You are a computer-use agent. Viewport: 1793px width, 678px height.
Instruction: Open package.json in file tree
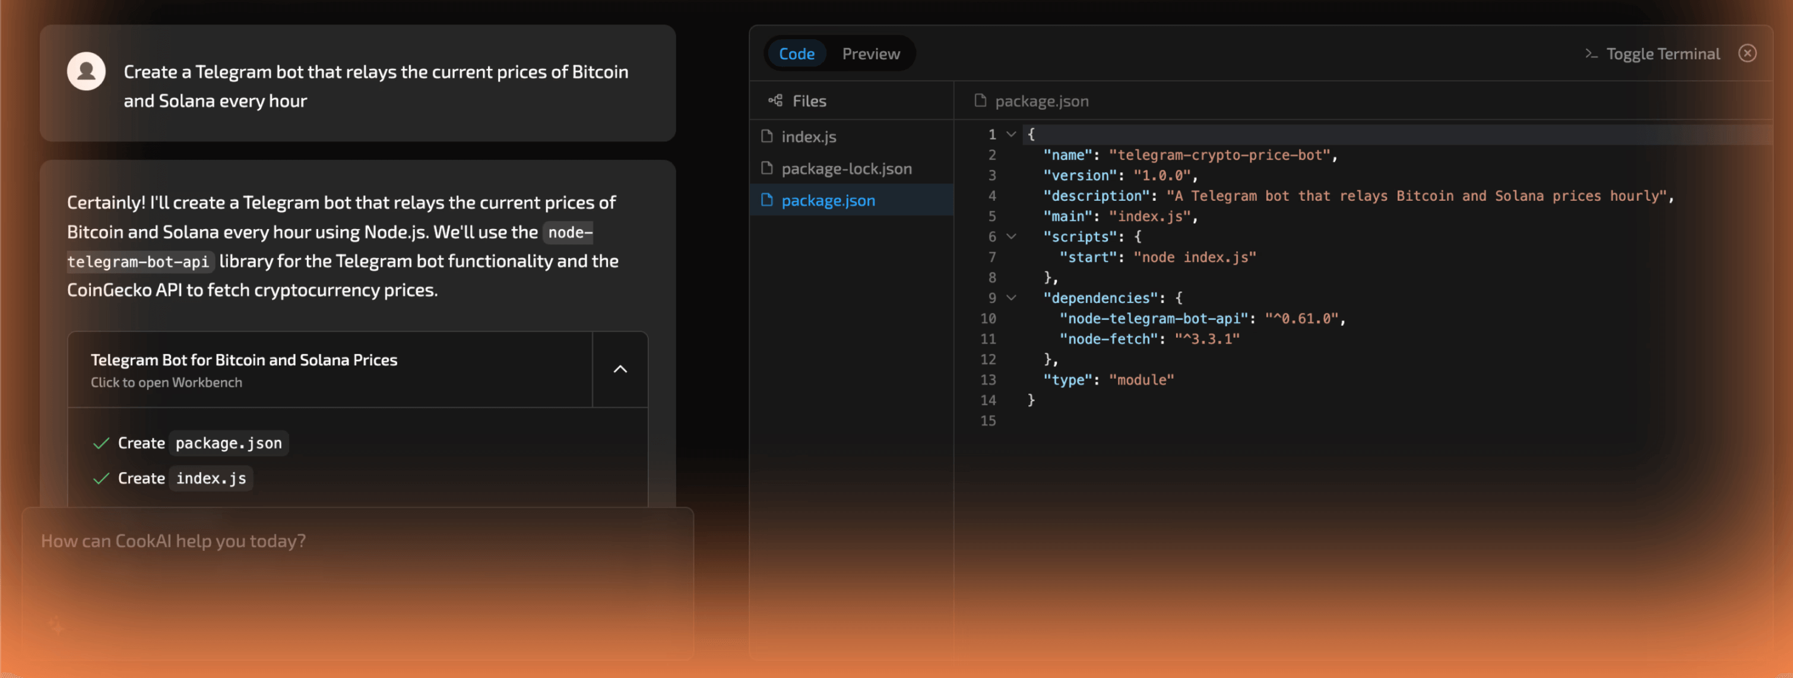click(x=828, y=201)
